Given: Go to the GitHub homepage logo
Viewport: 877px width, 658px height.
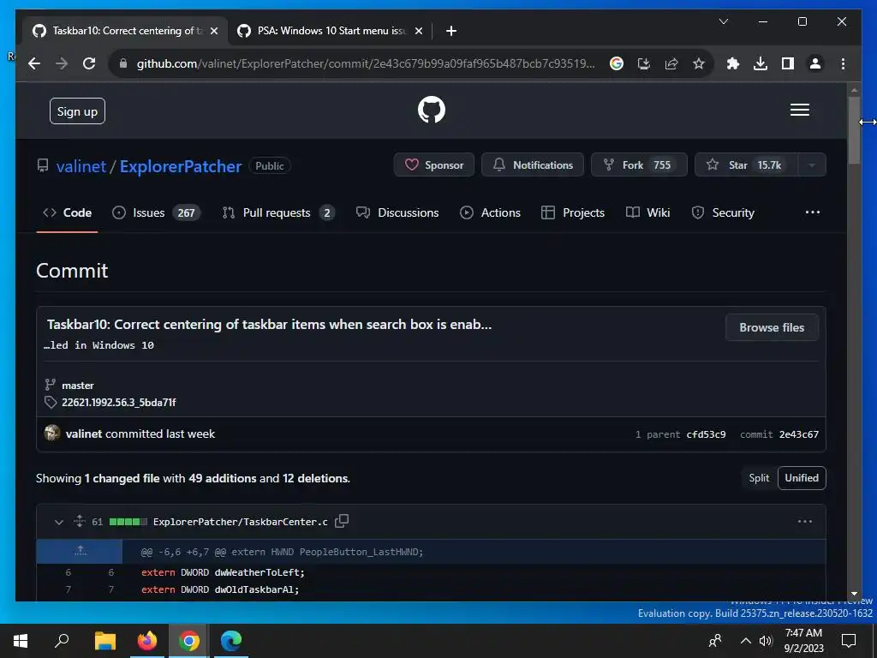Looking at the screenshot, I should (x=432, y=110).
